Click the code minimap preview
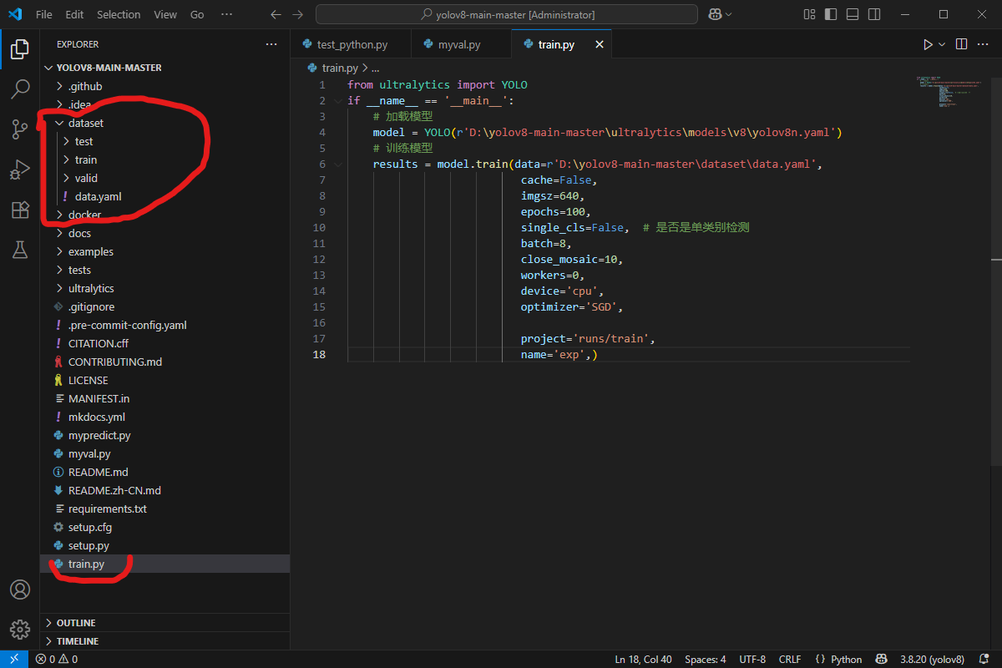The image size is (1002, 668). 949,92
